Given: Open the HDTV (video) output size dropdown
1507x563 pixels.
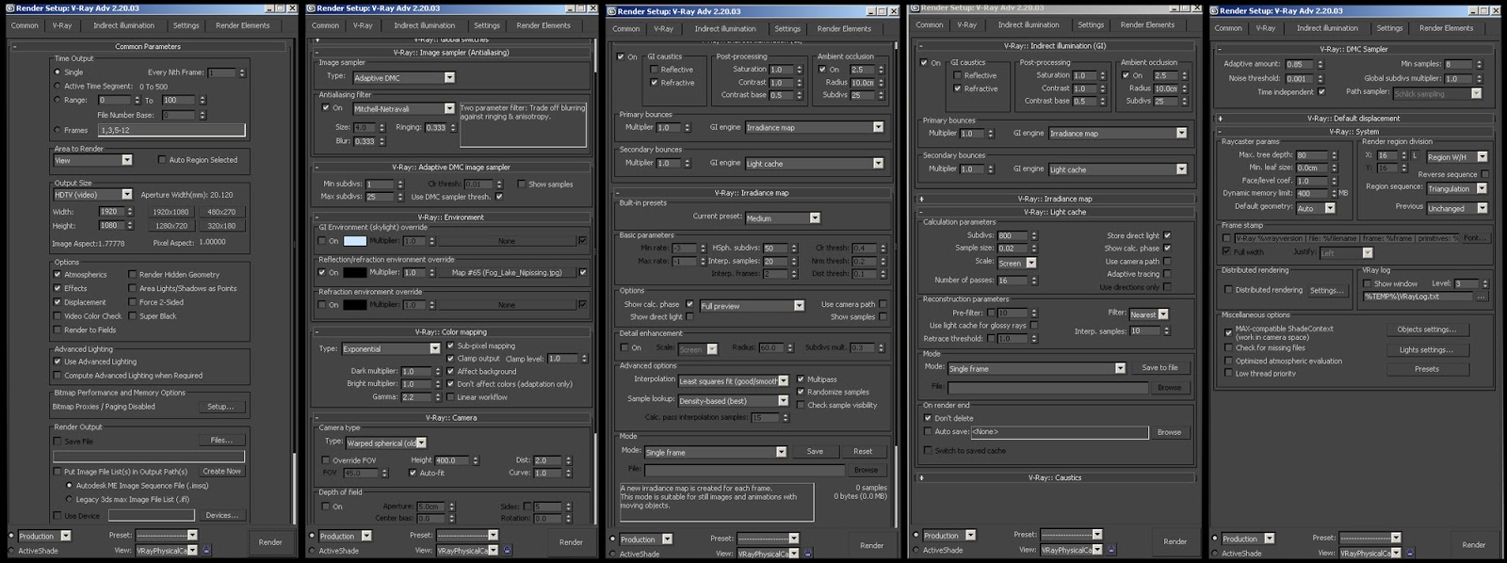Looking at the screenshot, I should pyautogui.click(x=93, y=195).
